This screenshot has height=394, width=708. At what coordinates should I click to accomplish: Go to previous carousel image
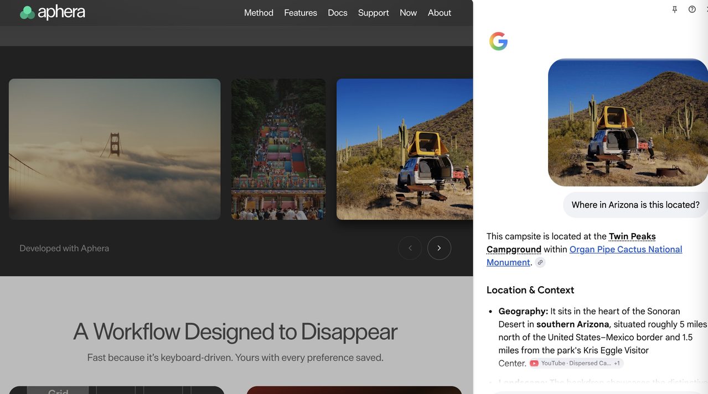pos(410,248)
